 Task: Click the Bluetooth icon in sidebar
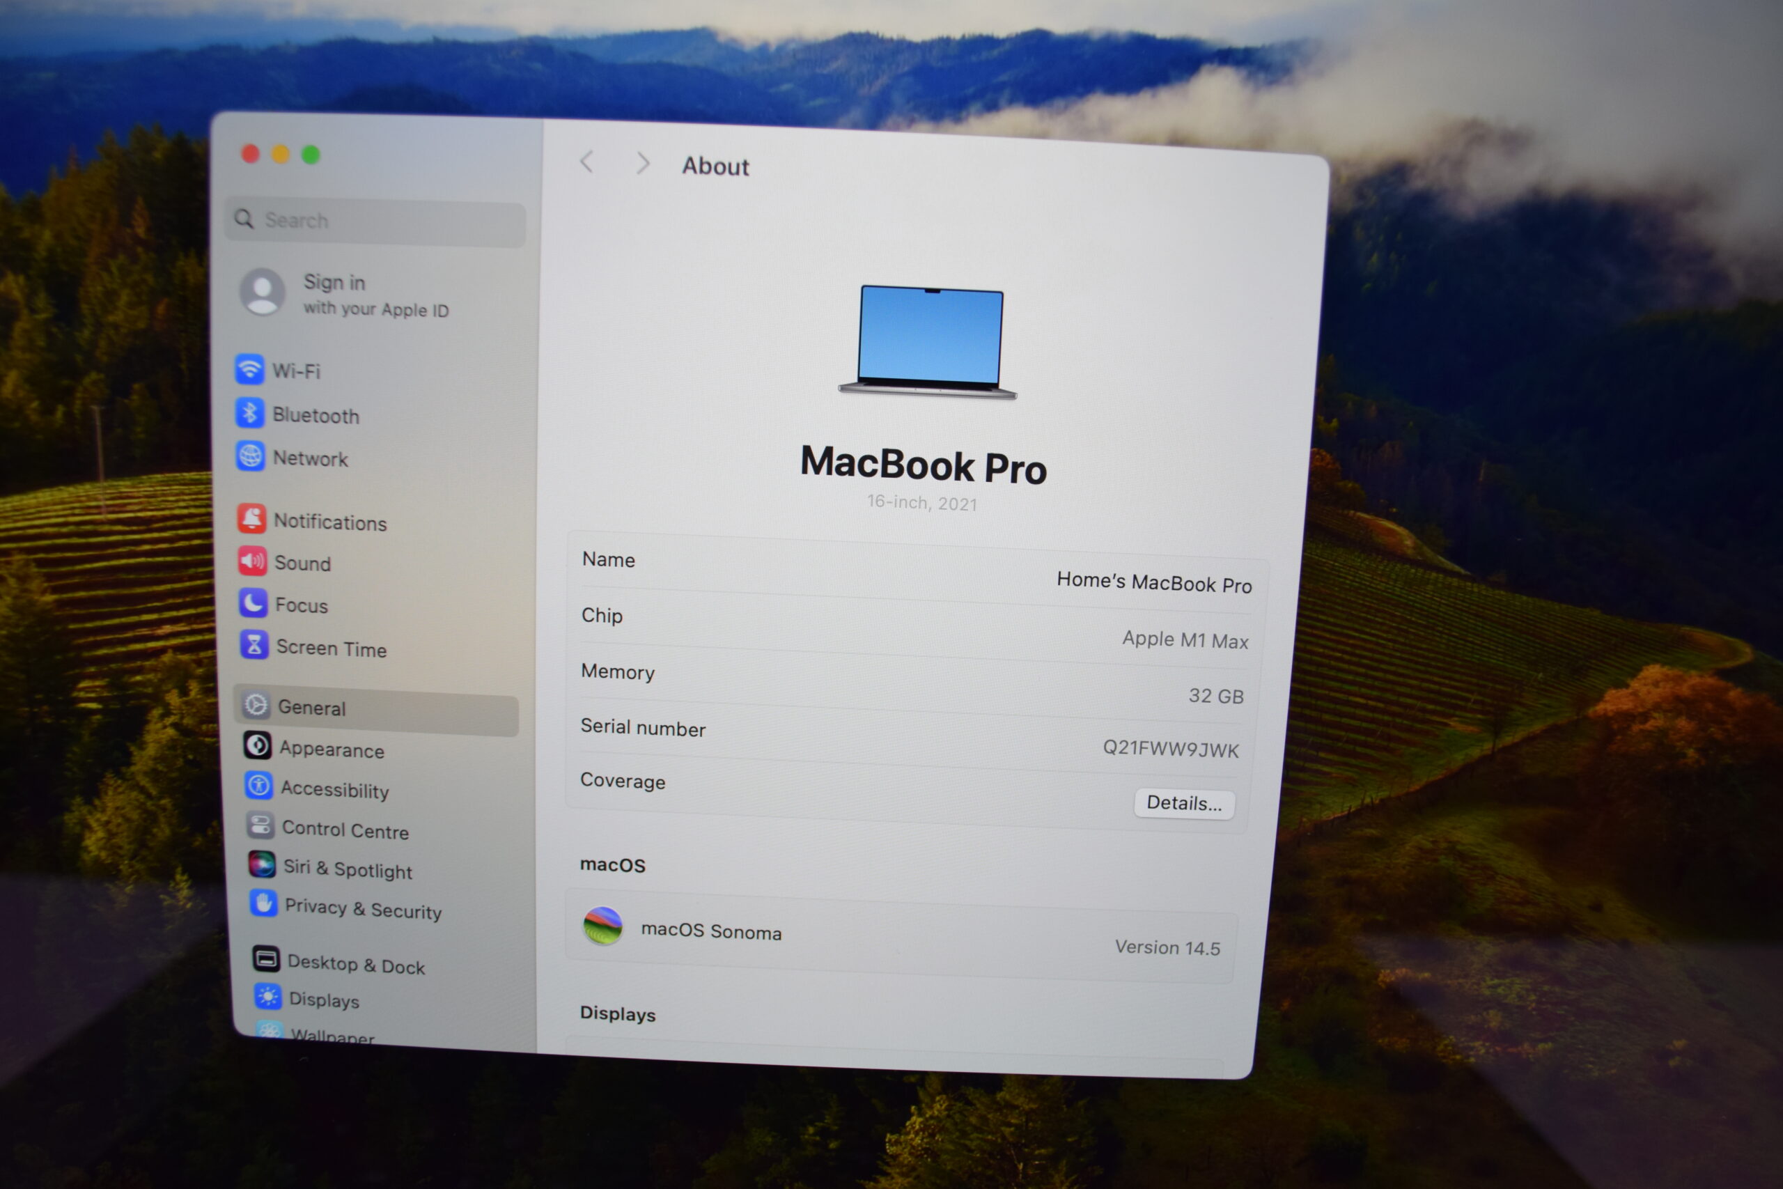tap(249, 412)
